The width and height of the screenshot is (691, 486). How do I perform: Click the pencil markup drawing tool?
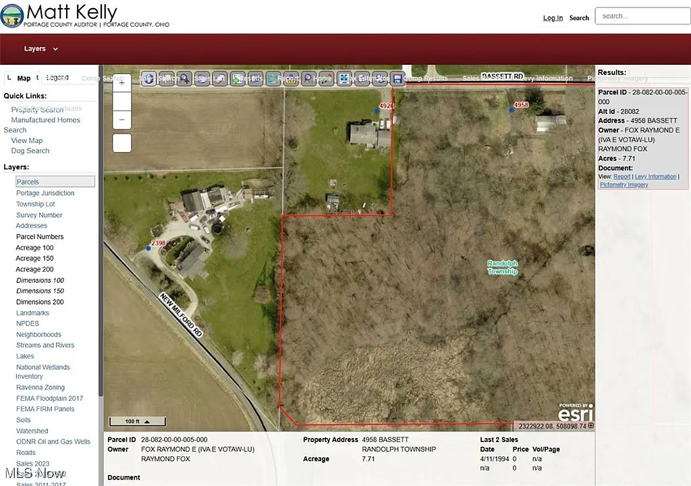pos(326,79)
